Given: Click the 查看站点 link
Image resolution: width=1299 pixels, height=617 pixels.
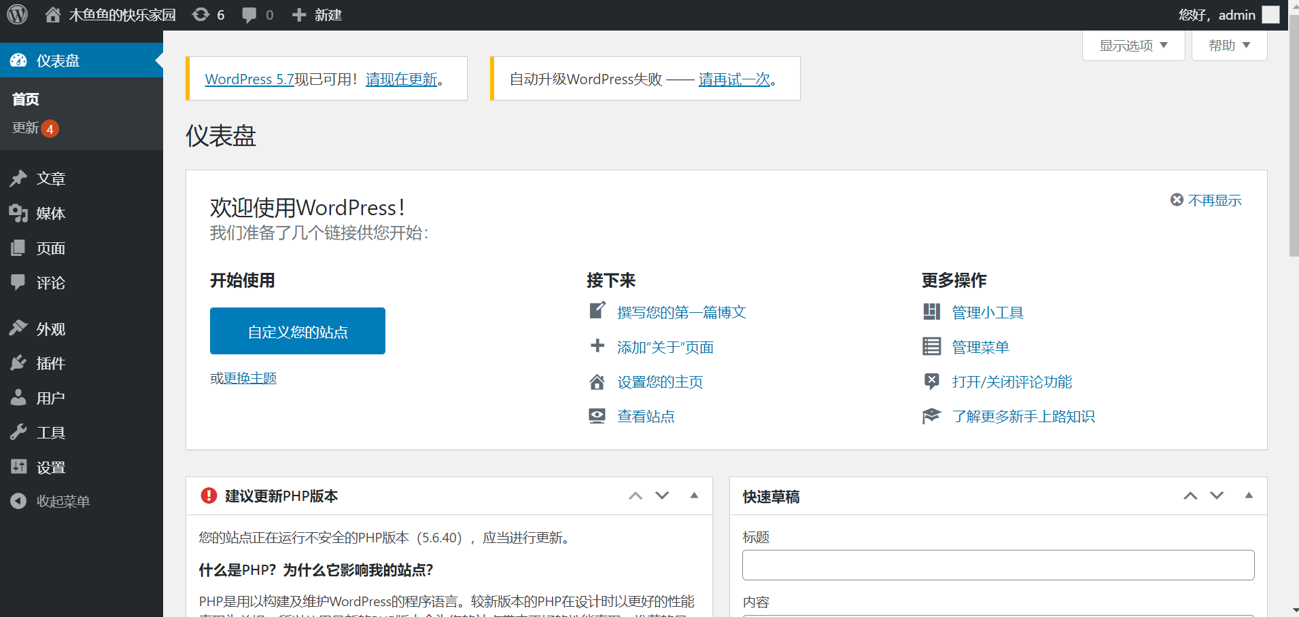Looking at the screenshot, I should 646,416.
